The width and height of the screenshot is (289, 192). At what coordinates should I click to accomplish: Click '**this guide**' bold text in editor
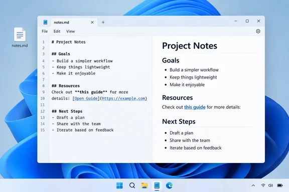pyautogui.click(x=91, y=92)
